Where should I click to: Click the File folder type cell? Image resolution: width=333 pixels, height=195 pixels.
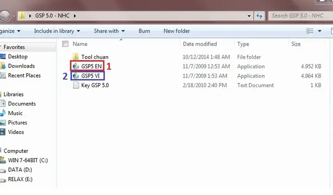(249, 57)
